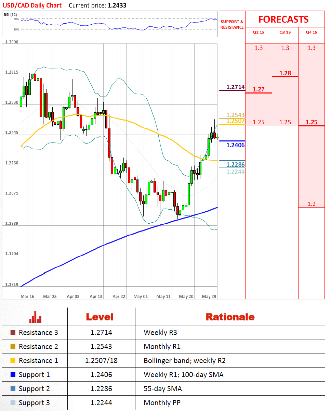Click the 1.2630 price axis label

click(12, 102)
